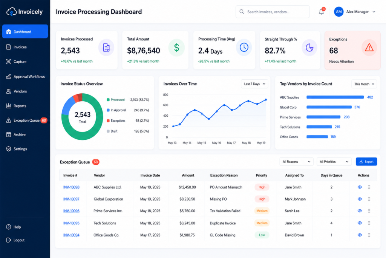This screenshot has height=258, width=386.
Task: Click the Archive box icon in sidebar
Action: (9, 134)
